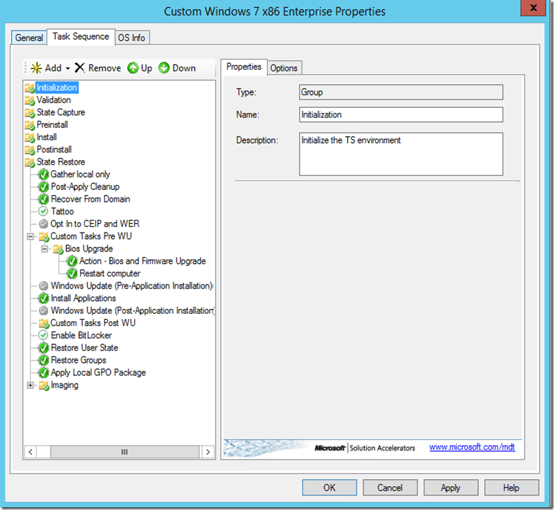Click the disabled Opt In to CEIP icon
The width and height of the screenshot is (554, 510).
(44, 224)
